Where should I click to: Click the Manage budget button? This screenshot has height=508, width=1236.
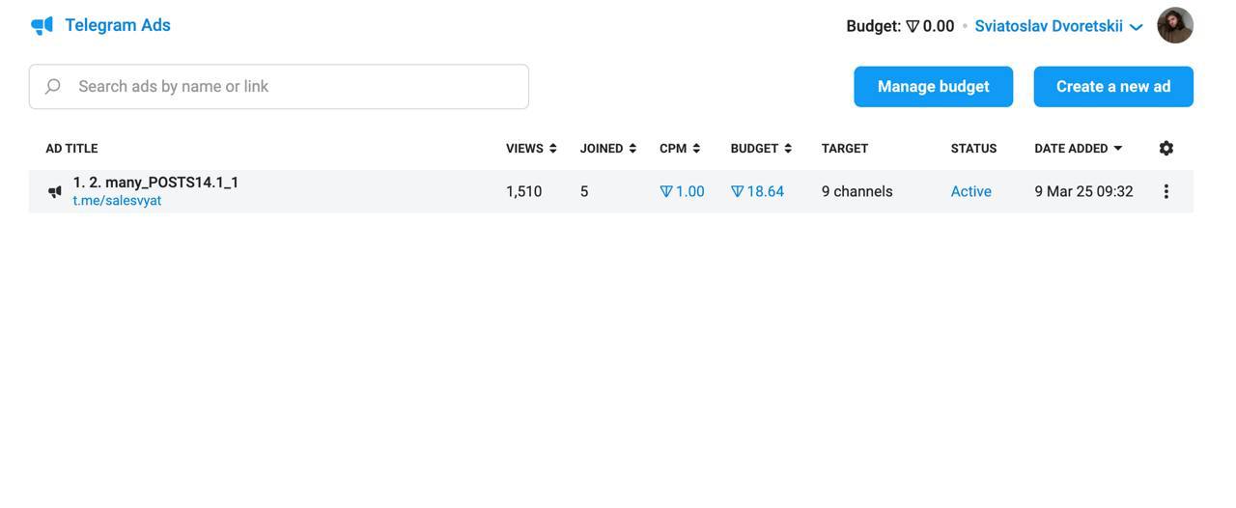[933, 87]
